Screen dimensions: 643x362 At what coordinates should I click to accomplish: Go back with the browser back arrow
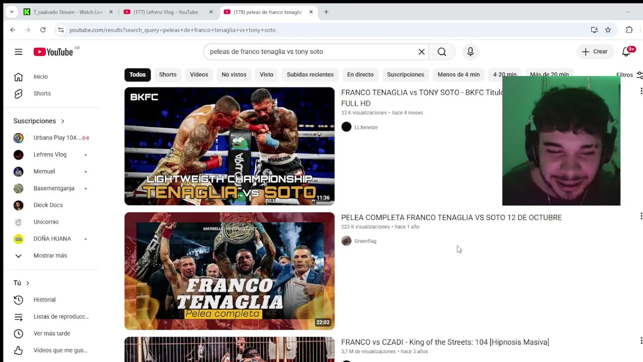click(x=13, y=30)
